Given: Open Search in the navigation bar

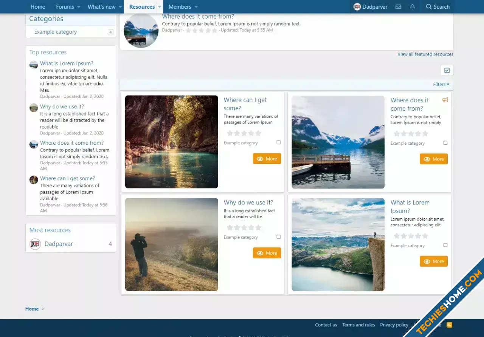Looking at the screenshot, I should (437, 7).
